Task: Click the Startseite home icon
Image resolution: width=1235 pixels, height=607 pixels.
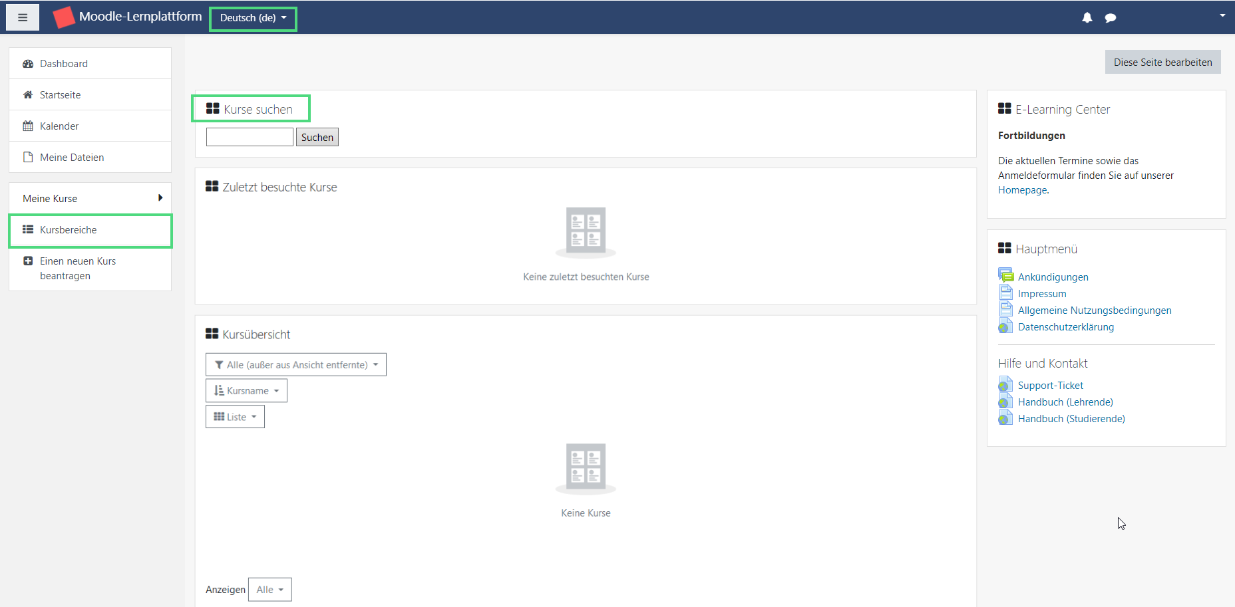Action: click(28, 95)
